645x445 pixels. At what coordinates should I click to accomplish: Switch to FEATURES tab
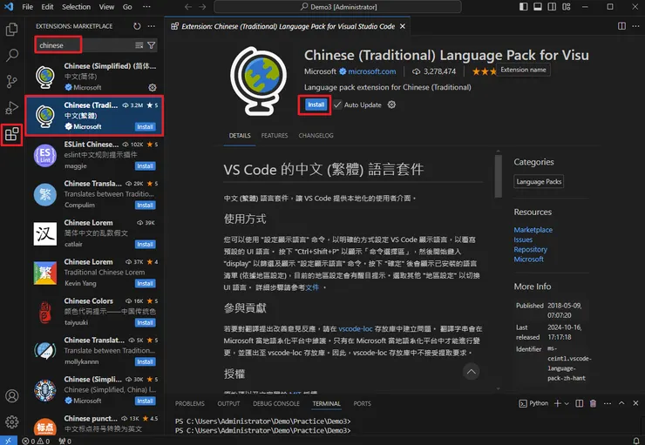(x=275, y=136)
